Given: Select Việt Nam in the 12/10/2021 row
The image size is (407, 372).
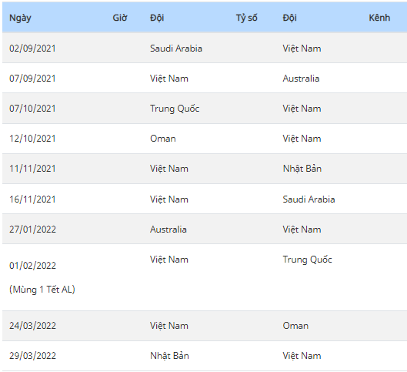Looking at the screenshot, I should pyautogui.click(x=302, y=139).
